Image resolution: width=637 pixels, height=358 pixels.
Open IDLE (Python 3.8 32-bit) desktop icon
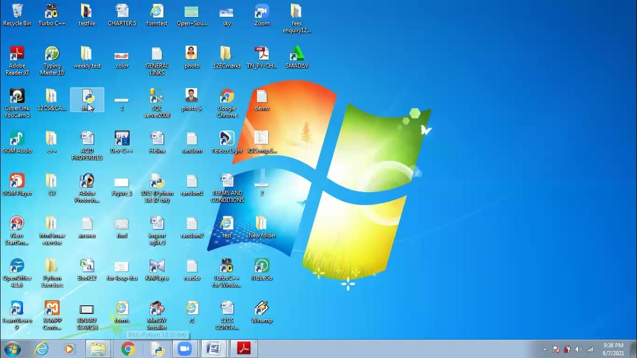point(157,188)
